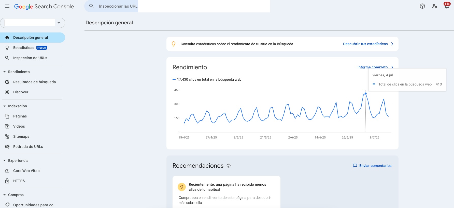Click the tag icon for Oportunidades para compras
454x208 pixels.
(7, 205)
